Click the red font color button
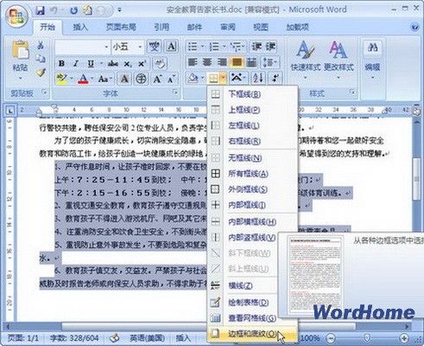This screenshot has width=424, height=346. pyautogui.click(x=83, y=79)
